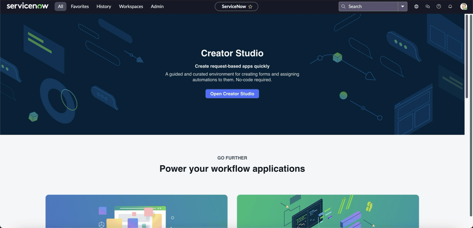This screenshot has width=473, height=228.
Task: Click 'Create request-based apps quickly' text
Action: click(x=232, y=66)
